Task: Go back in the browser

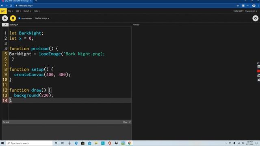Action: click(2, 6)
